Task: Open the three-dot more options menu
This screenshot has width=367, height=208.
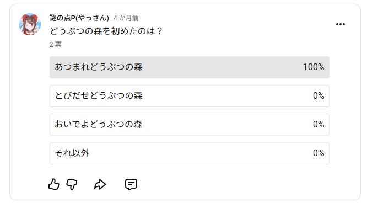Action: [x=341, y=24]
